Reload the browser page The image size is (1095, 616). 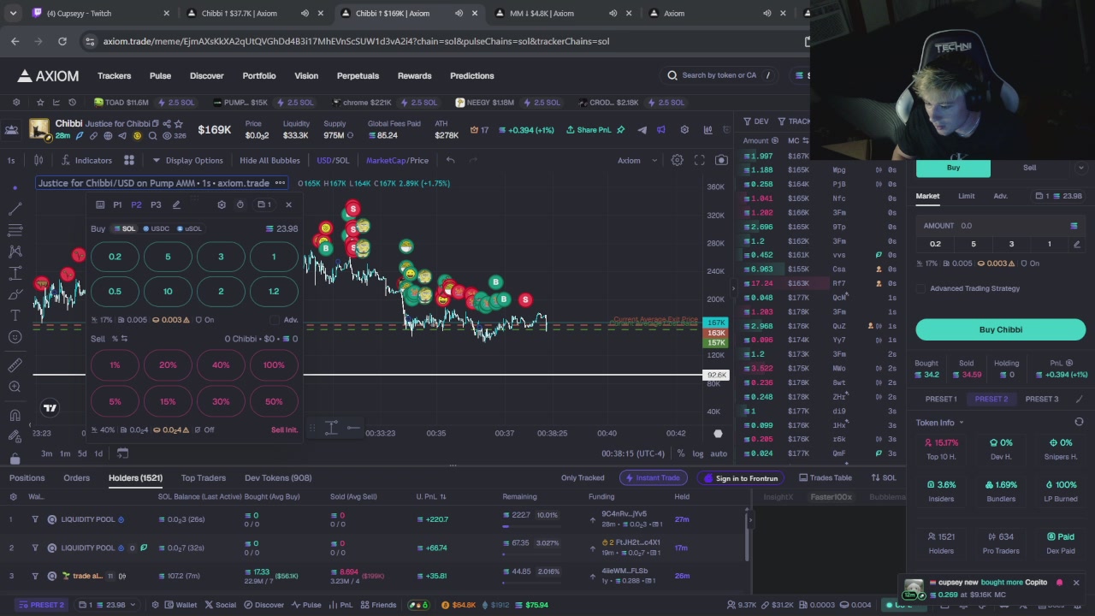click(x=62, y=41)
